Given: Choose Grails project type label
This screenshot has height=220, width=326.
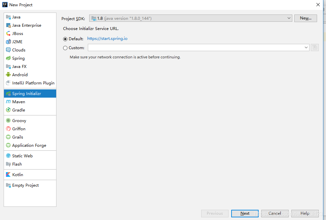Looking at the screenshot, I should 18,137.
